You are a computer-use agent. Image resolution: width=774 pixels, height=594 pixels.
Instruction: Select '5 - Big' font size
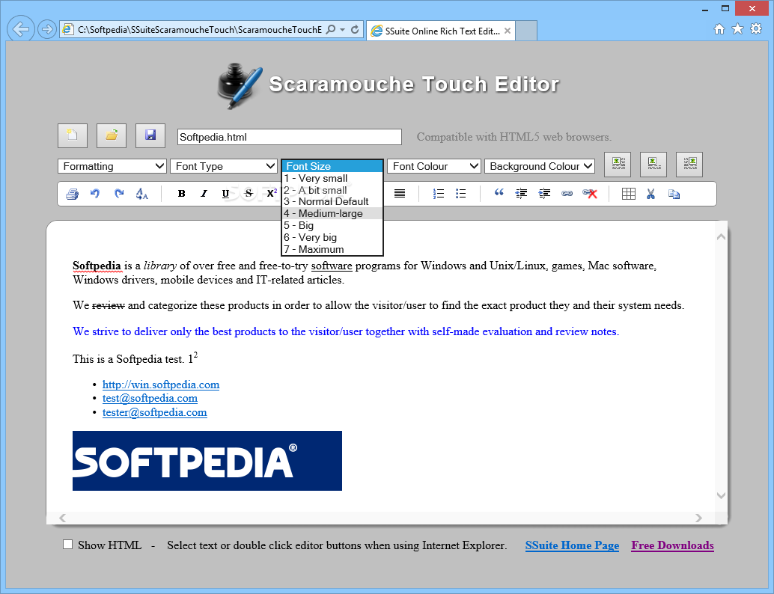coord(332,225)
